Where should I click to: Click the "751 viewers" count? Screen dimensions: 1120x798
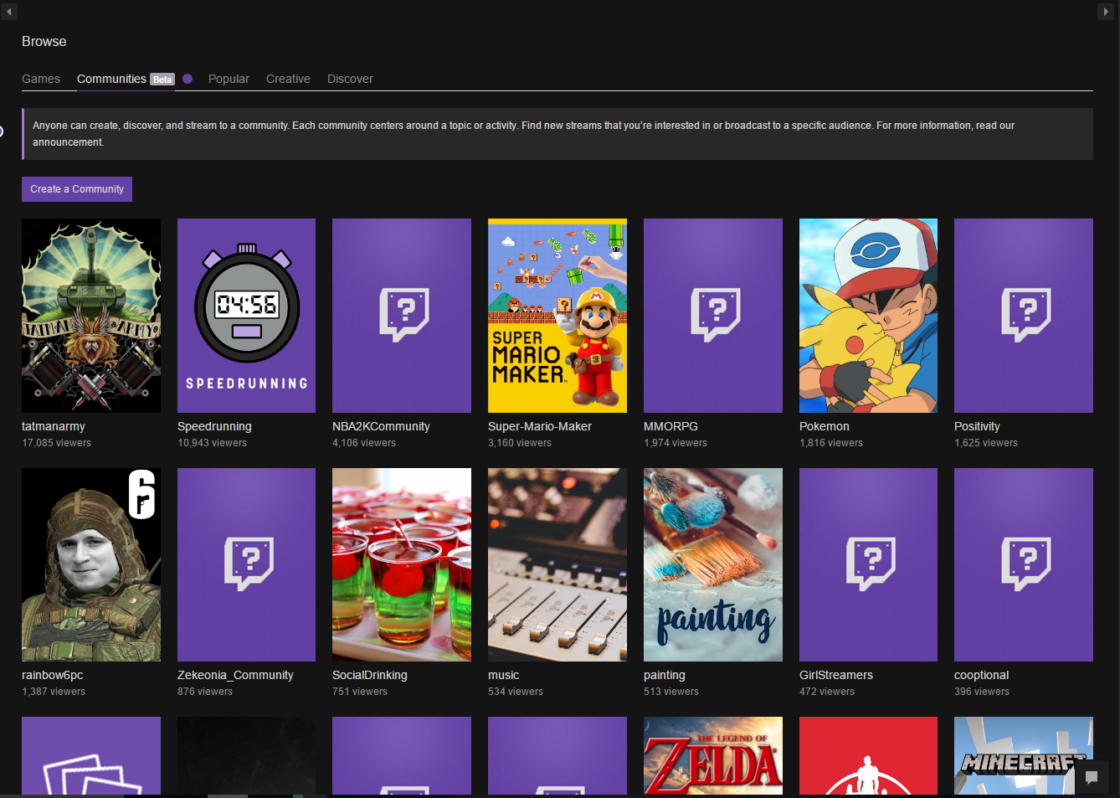pyautogui.click(x=360, y=692)
